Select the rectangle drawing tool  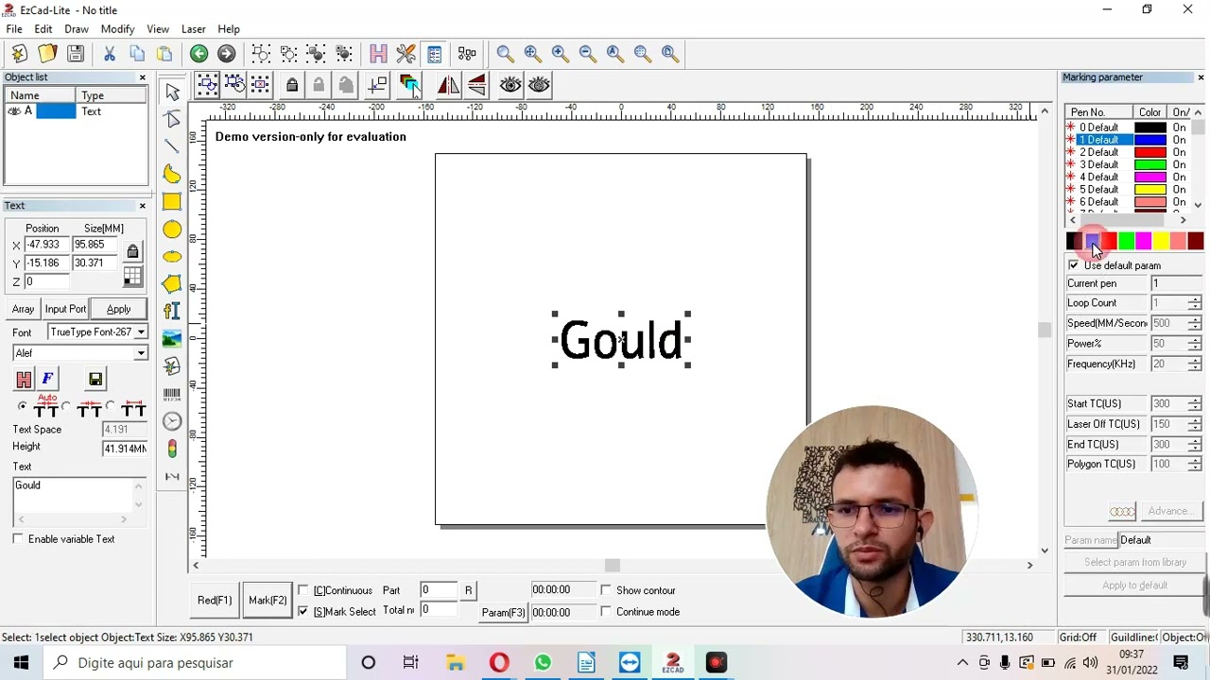tap(172, 201)
